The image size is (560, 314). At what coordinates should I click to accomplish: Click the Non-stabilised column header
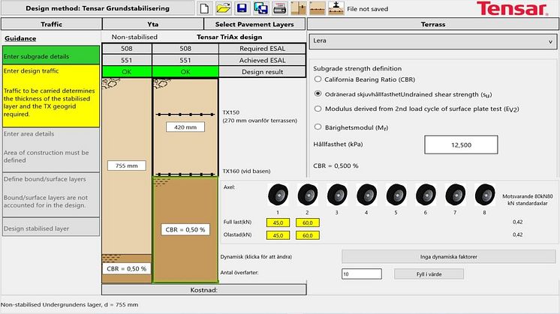click(134, 37)
